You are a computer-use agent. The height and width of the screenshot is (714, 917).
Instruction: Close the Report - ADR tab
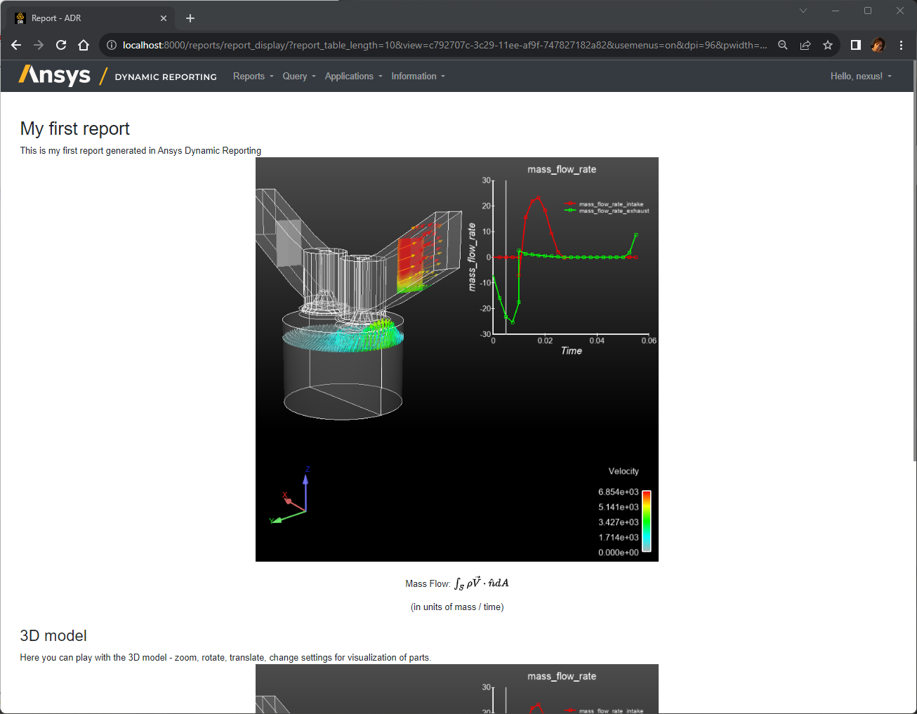[164, 18]
